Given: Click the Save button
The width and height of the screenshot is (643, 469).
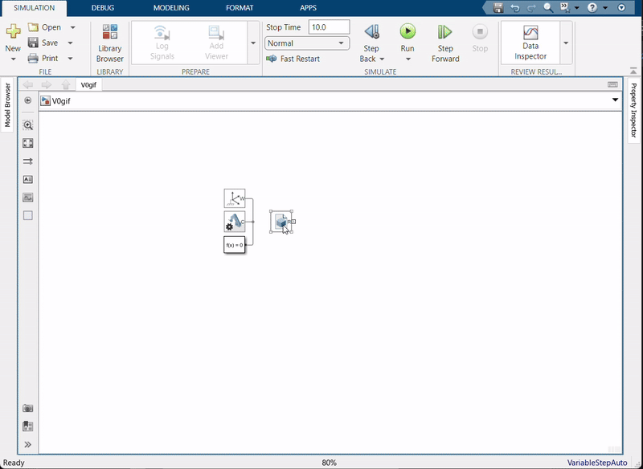Looking at the screenshot, I should click(49, 43).
